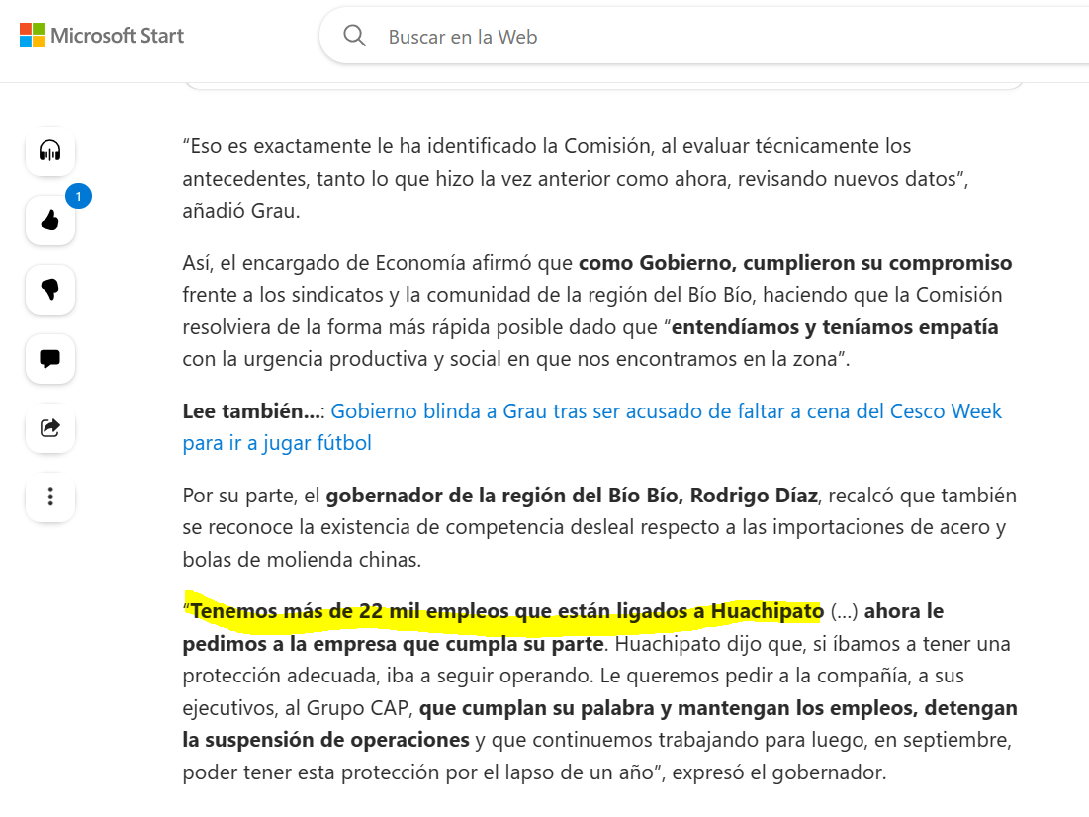1089x817 pixels.
Task: Click the Microsoft Start logo
Action: coord(102,36)
